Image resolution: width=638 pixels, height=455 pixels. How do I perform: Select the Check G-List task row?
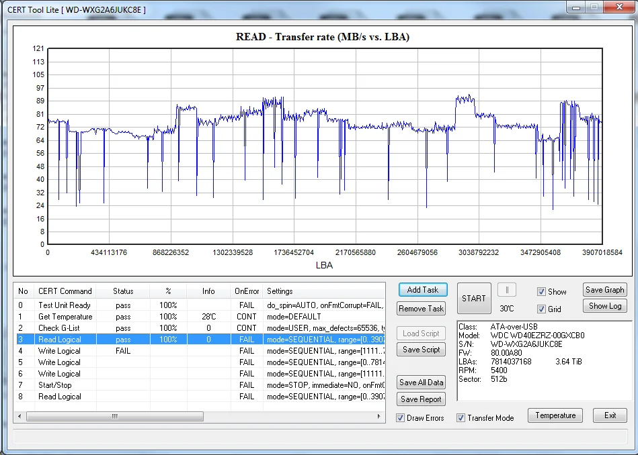coord(60,328)
